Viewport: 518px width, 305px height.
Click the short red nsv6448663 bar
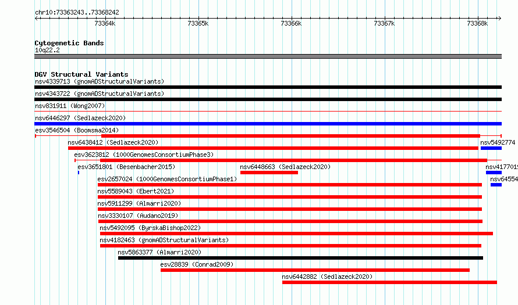(x=269, y=173)
